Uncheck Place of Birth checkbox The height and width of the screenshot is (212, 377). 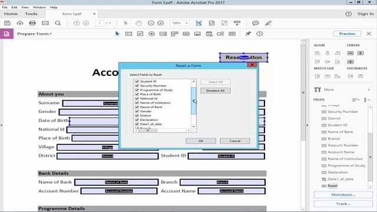click(x=137, y=94)
